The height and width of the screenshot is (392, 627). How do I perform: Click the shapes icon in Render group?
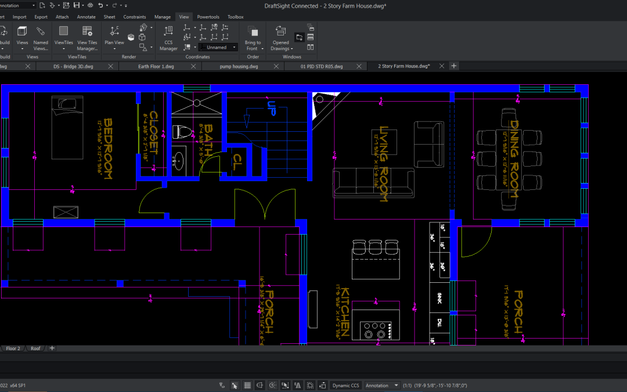click(x=143, y=47)
